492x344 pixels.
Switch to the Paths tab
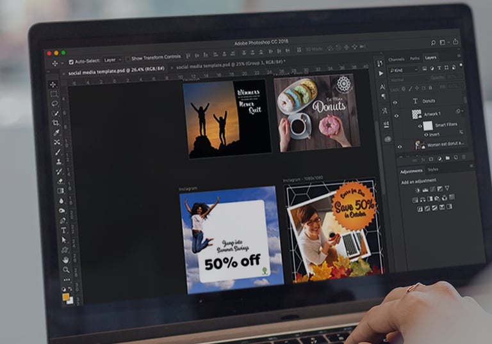[414, 58]
